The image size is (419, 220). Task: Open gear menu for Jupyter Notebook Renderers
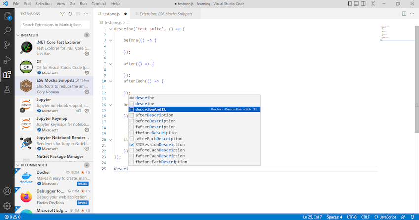tap(87, 149)
